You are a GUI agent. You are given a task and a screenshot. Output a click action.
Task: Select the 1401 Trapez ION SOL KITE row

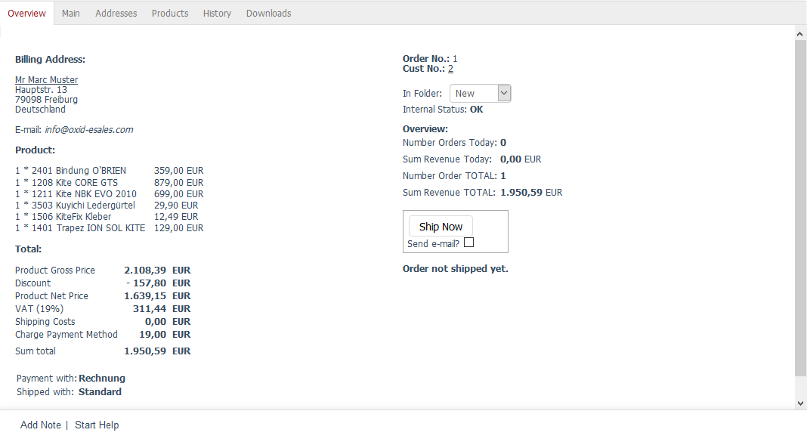(x=109, y=228)
